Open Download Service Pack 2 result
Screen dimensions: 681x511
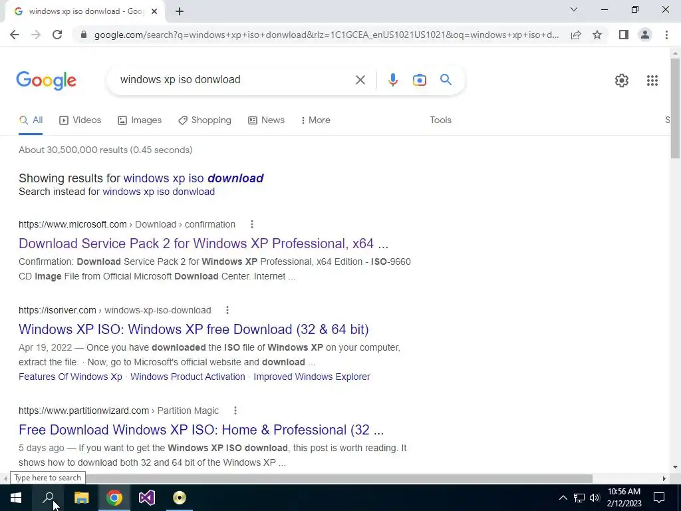coord(204,244)
